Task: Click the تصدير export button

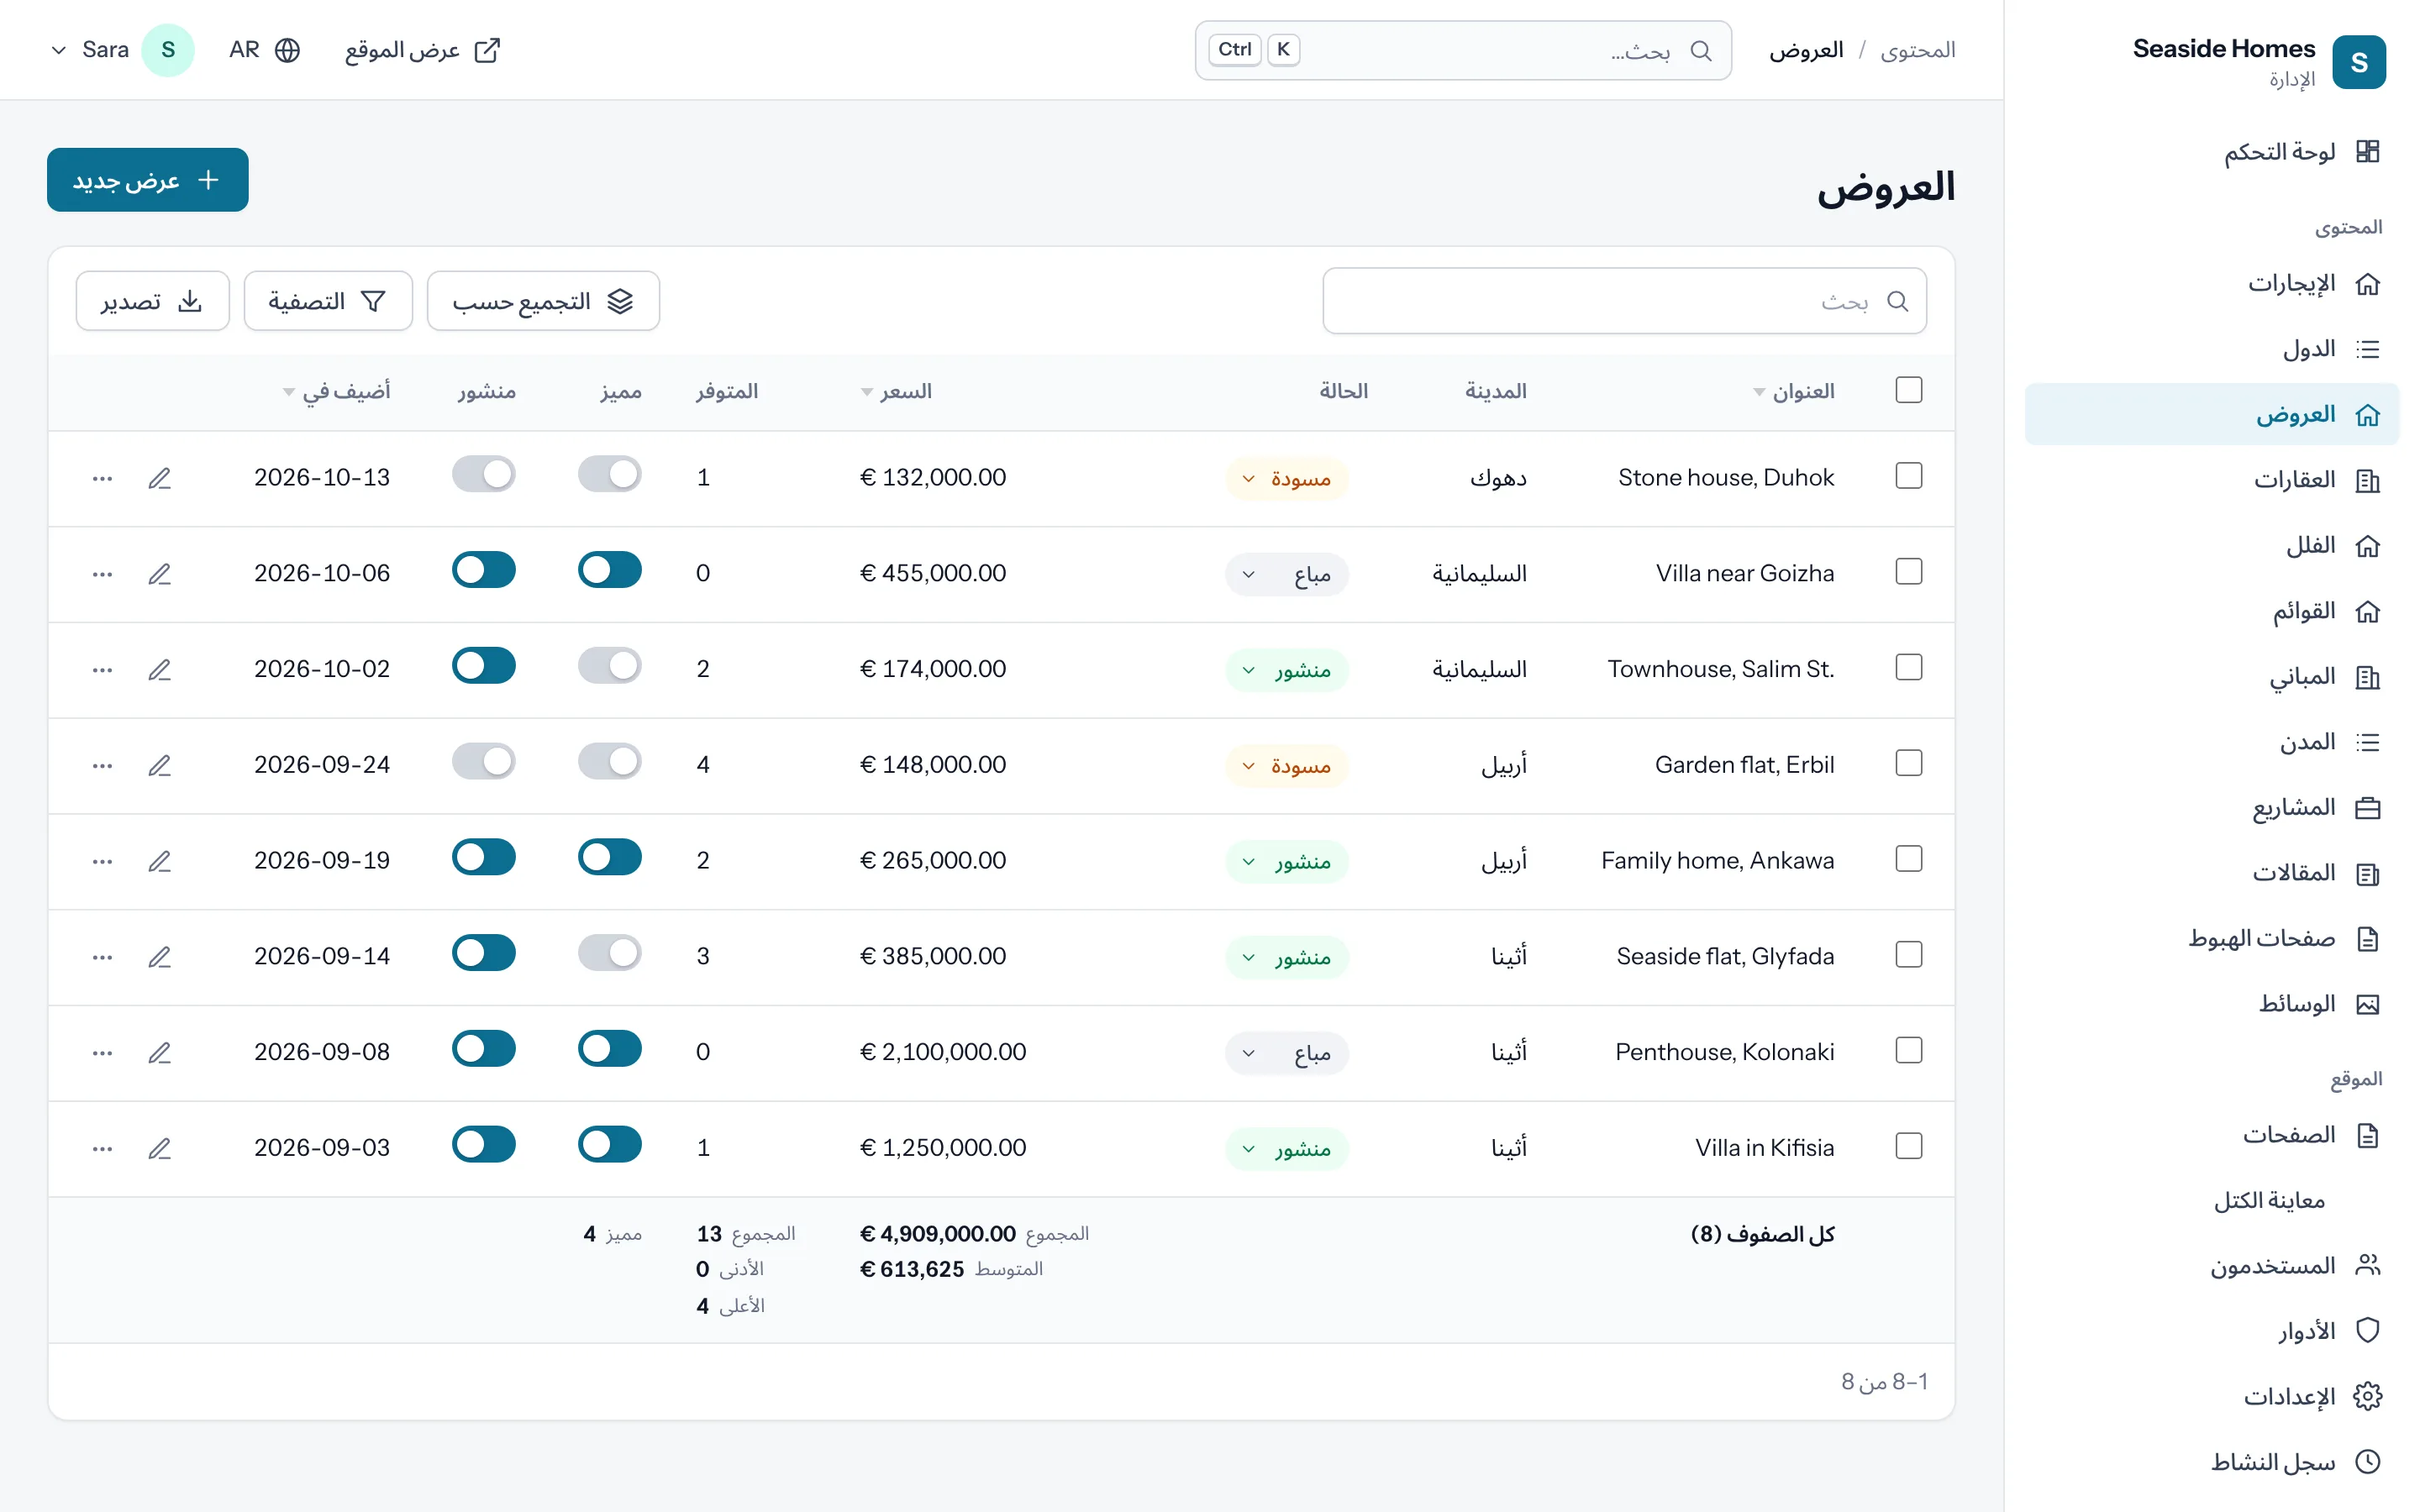Action: [152, 301]
